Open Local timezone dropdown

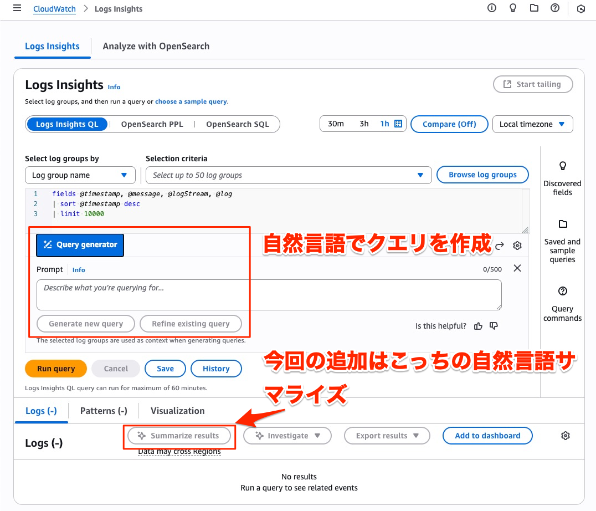(x=532, y=124)
